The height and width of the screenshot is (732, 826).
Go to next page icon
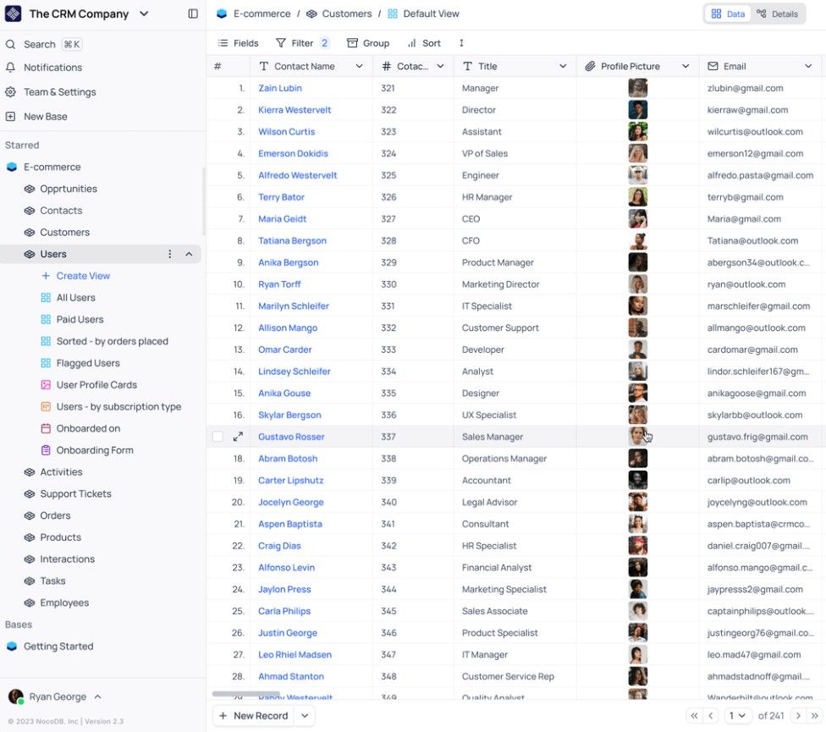point(798,716)
